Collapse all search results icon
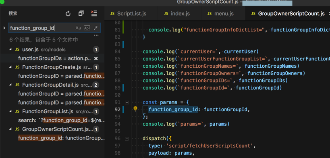The width and height of the screenshot is (330, 158). coord(81,13)
